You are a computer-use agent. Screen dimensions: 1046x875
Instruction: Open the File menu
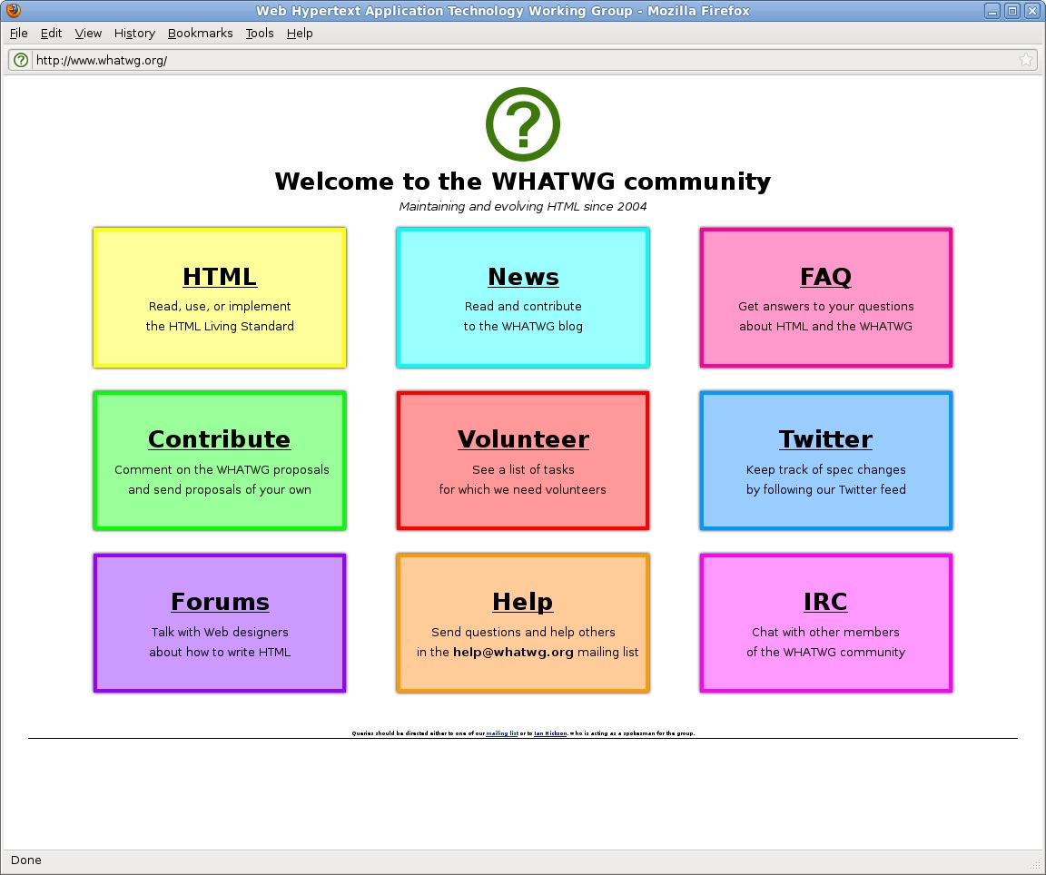point(19,33)
